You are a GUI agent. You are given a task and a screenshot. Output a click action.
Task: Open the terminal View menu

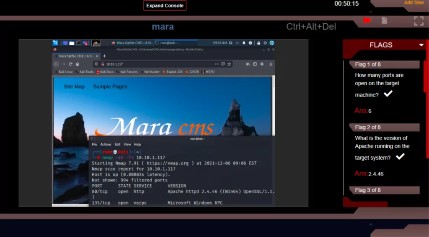coord(127,145)
